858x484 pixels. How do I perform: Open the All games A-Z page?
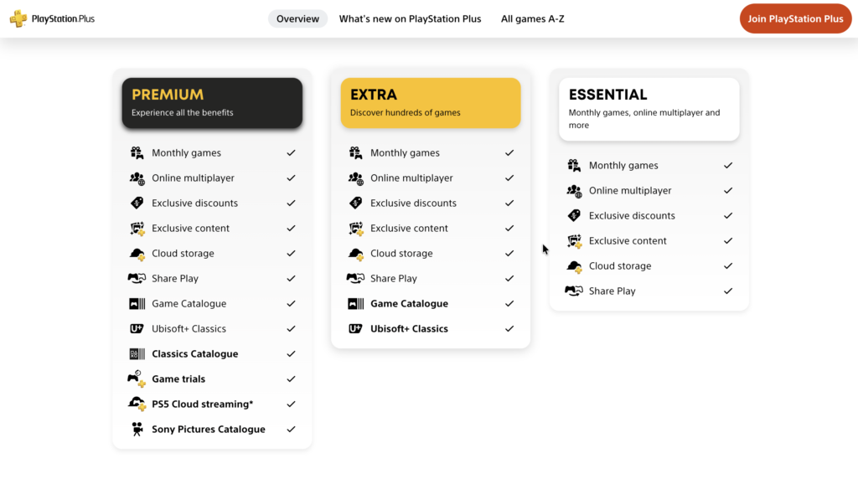click(x=532, y=18)
